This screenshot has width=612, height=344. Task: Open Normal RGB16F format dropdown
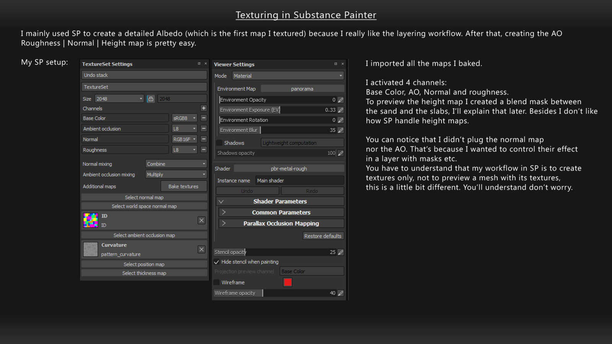click(184, 139)
